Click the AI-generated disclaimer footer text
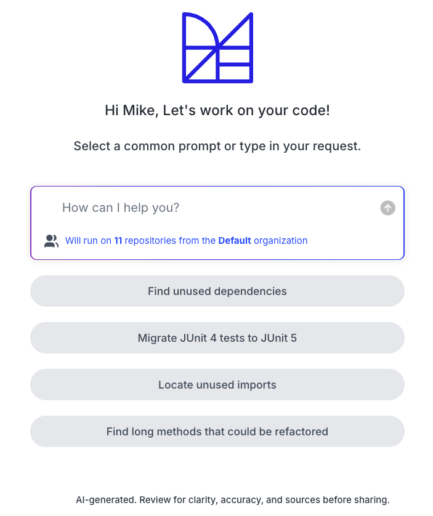Screen dimensions: 433x516 coord(232,500)
